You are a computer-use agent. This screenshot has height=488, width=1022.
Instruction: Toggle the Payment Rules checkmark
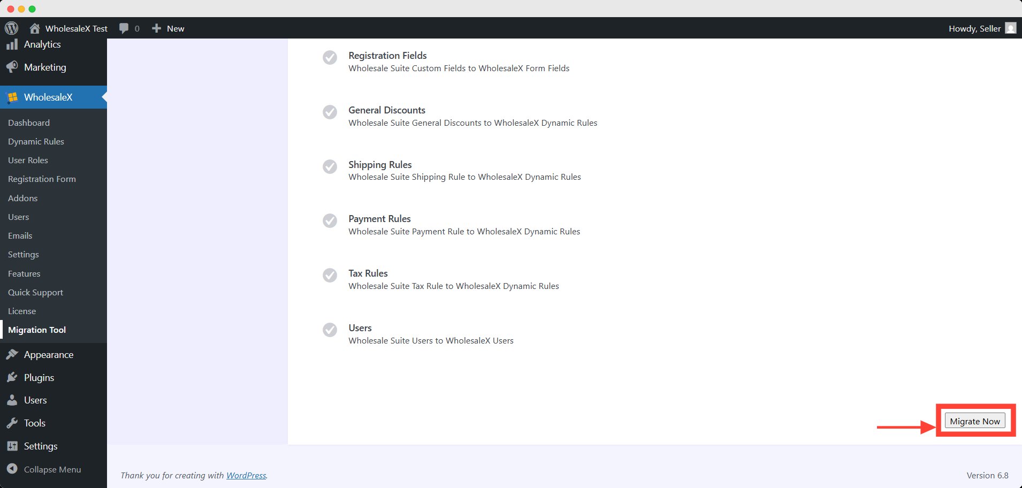pos(330,220)
